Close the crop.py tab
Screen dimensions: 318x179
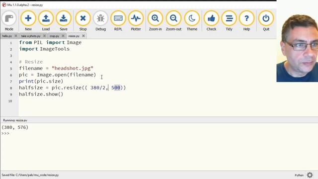click(63, 36)
